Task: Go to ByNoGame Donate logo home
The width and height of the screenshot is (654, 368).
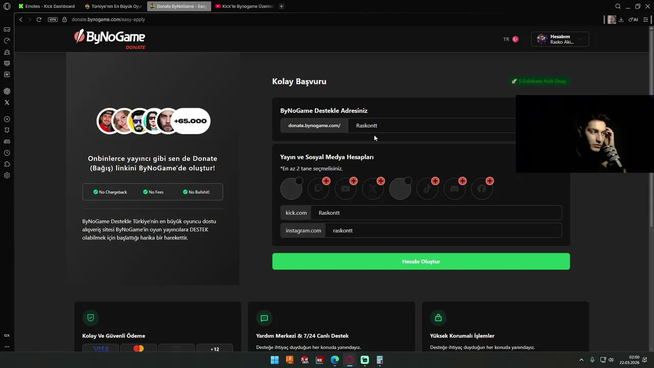Action: pos(110,39)
